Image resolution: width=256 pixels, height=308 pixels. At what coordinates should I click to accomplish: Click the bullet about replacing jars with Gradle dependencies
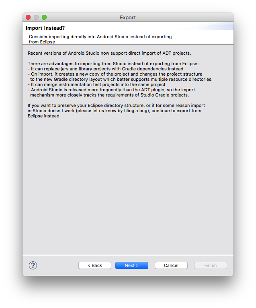point(105,69)
